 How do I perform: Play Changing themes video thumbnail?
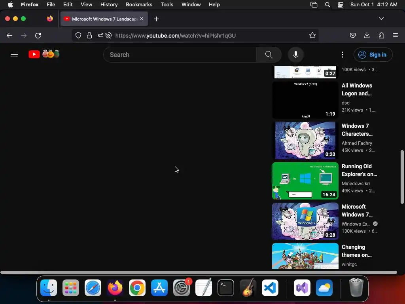305,256
